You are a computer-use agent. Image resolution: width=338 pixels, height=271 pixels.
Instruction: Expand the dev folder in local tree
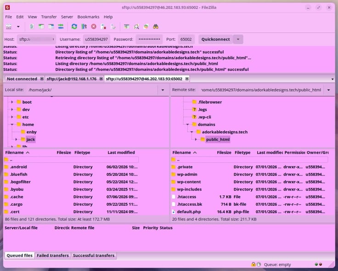click(x=12, y=109)
